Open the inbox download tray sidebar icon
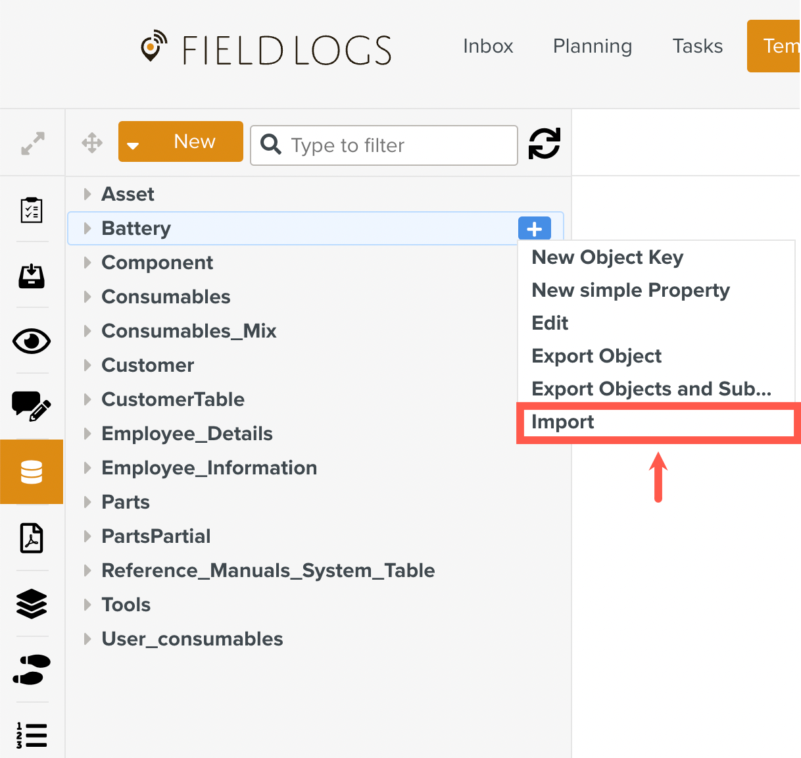 (x=32, y=276)
